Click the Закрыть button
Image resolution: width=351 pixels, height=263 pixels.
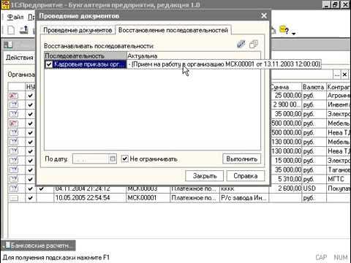(x=204, y=176)
